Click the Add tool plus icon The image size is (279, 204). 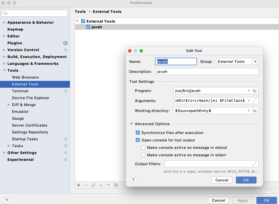point(79,185)
